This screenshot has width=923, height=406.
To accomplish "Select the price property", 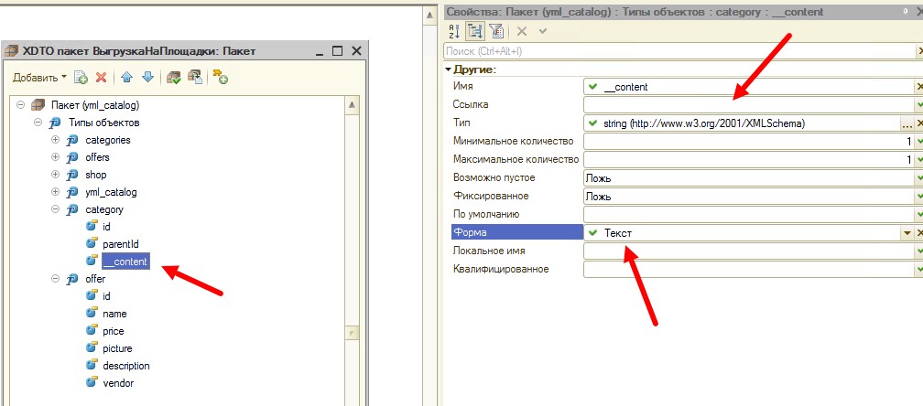I will tap(113, 331).
